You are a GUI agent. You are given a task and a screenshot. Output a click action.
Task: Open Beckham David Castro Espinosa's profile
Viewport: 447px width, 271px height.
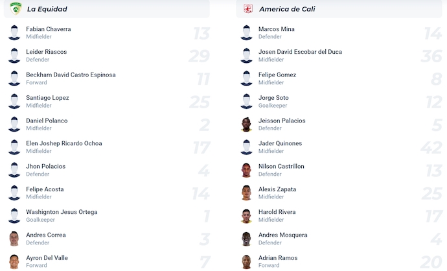pyautogui.click(x=71, y=75)
